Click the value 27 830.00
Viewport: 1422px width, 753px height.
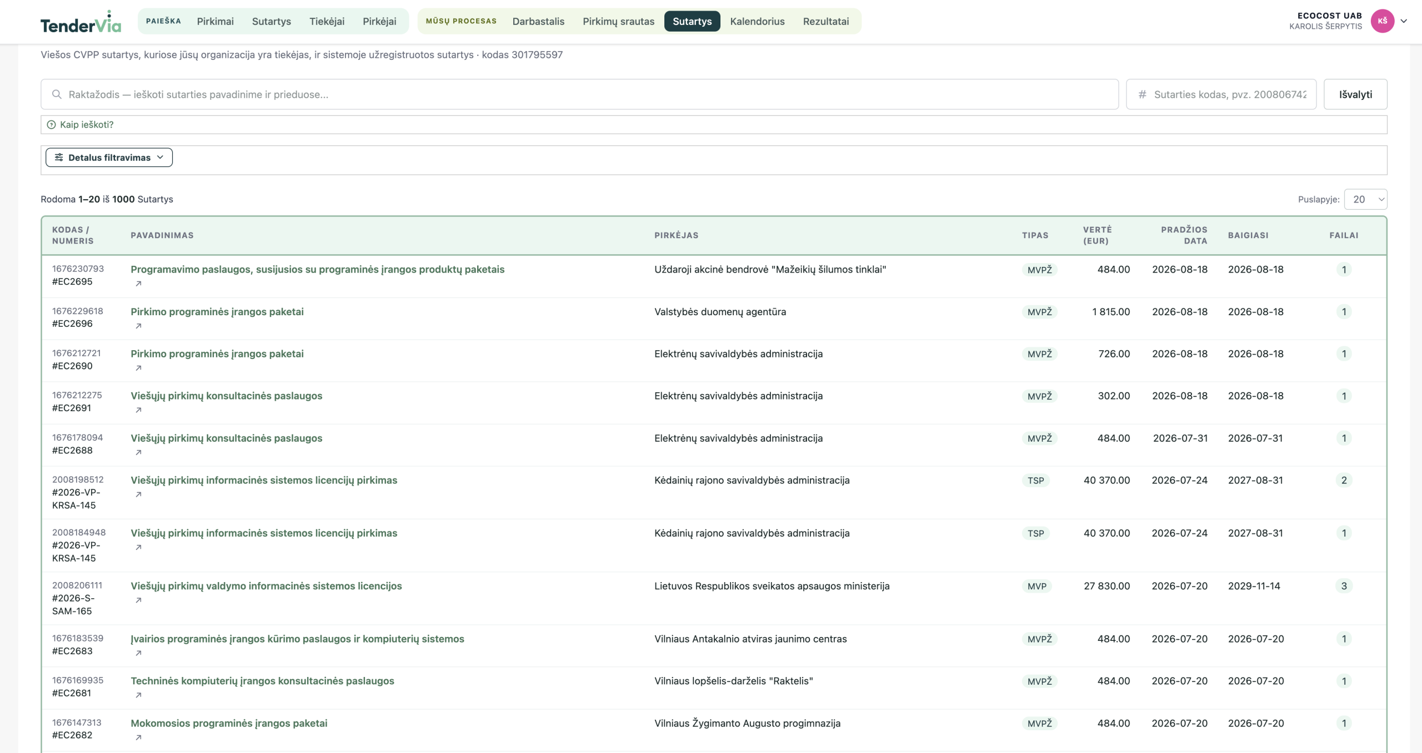1106,586
